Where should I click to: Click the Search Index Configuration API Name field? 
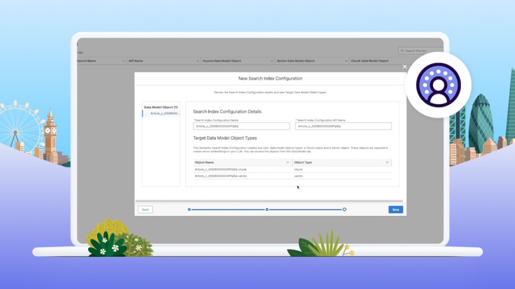click(x=342, y=126)
